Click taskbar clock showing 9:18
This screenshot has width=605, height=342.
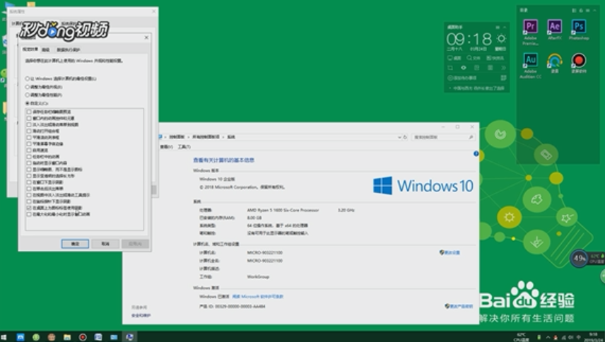[x=594, y=336]
